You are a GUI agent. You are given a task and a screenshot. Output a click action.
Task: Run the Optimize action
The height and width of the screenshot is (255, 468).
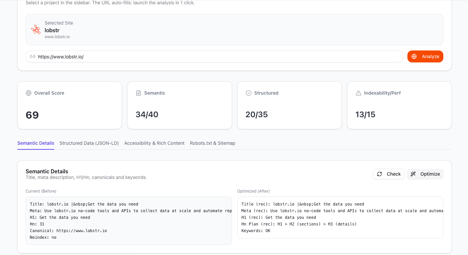pos(425,174)
